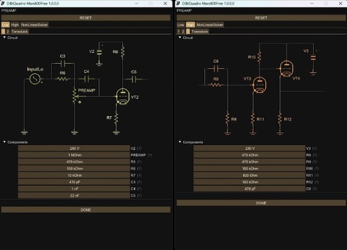Click the C5 capacitor symbol
347x250 pixels.
click(134, 79)
